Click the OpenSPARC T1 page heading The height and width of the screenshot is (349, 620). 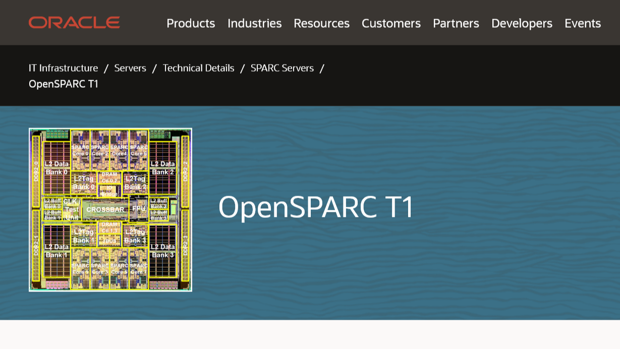(315, 207)
